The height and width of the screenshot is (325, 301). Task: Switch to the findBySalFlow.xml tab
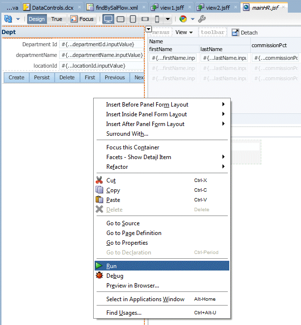[x=117, y=8]
